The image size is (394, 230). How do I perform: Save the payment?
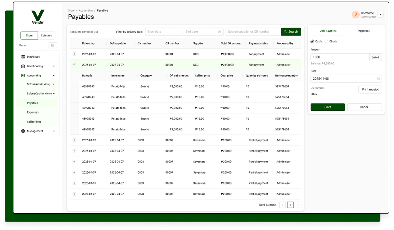tap(328, 107)
